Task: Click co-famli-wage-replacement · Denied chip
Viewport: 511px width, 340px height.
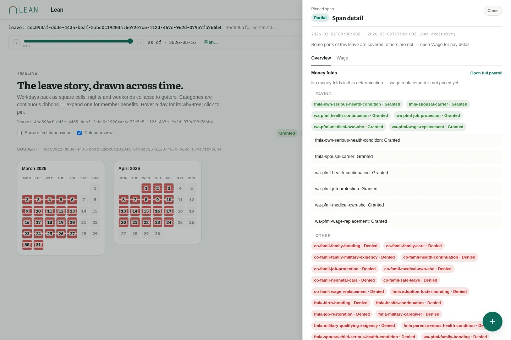Action: tap(349, 291)
